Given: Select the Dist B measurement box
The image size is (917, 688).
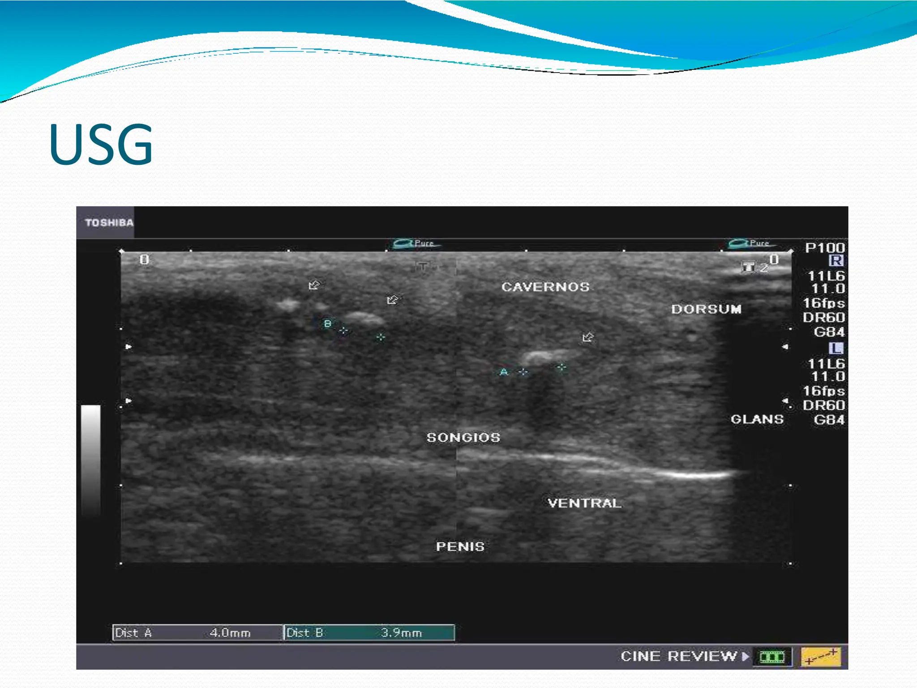Looking at the screenshot, I should coord(370,632).
